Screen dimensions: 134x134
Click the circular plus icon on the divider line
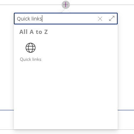click(x=66, y=5)
